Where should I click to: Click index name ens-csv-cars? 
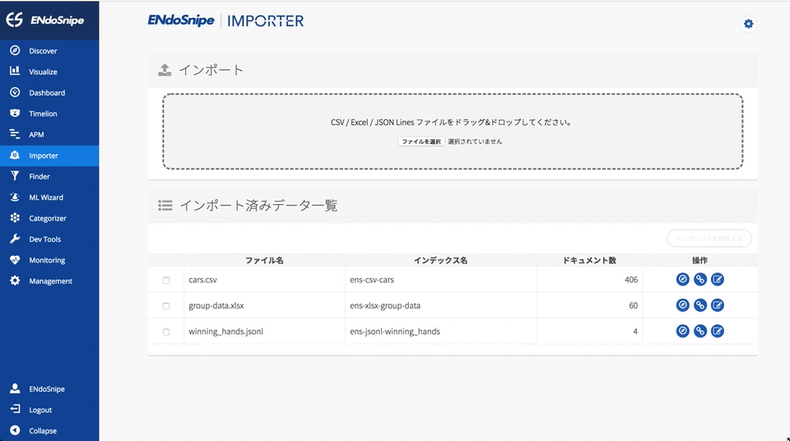pyautogui.click(x=372, y=280)
